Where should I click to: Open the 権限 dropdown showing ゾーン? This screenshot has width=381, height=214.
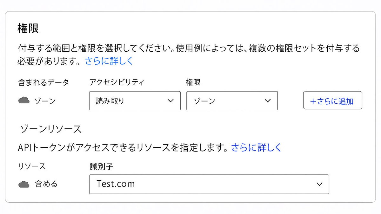[x=232, y=101]
